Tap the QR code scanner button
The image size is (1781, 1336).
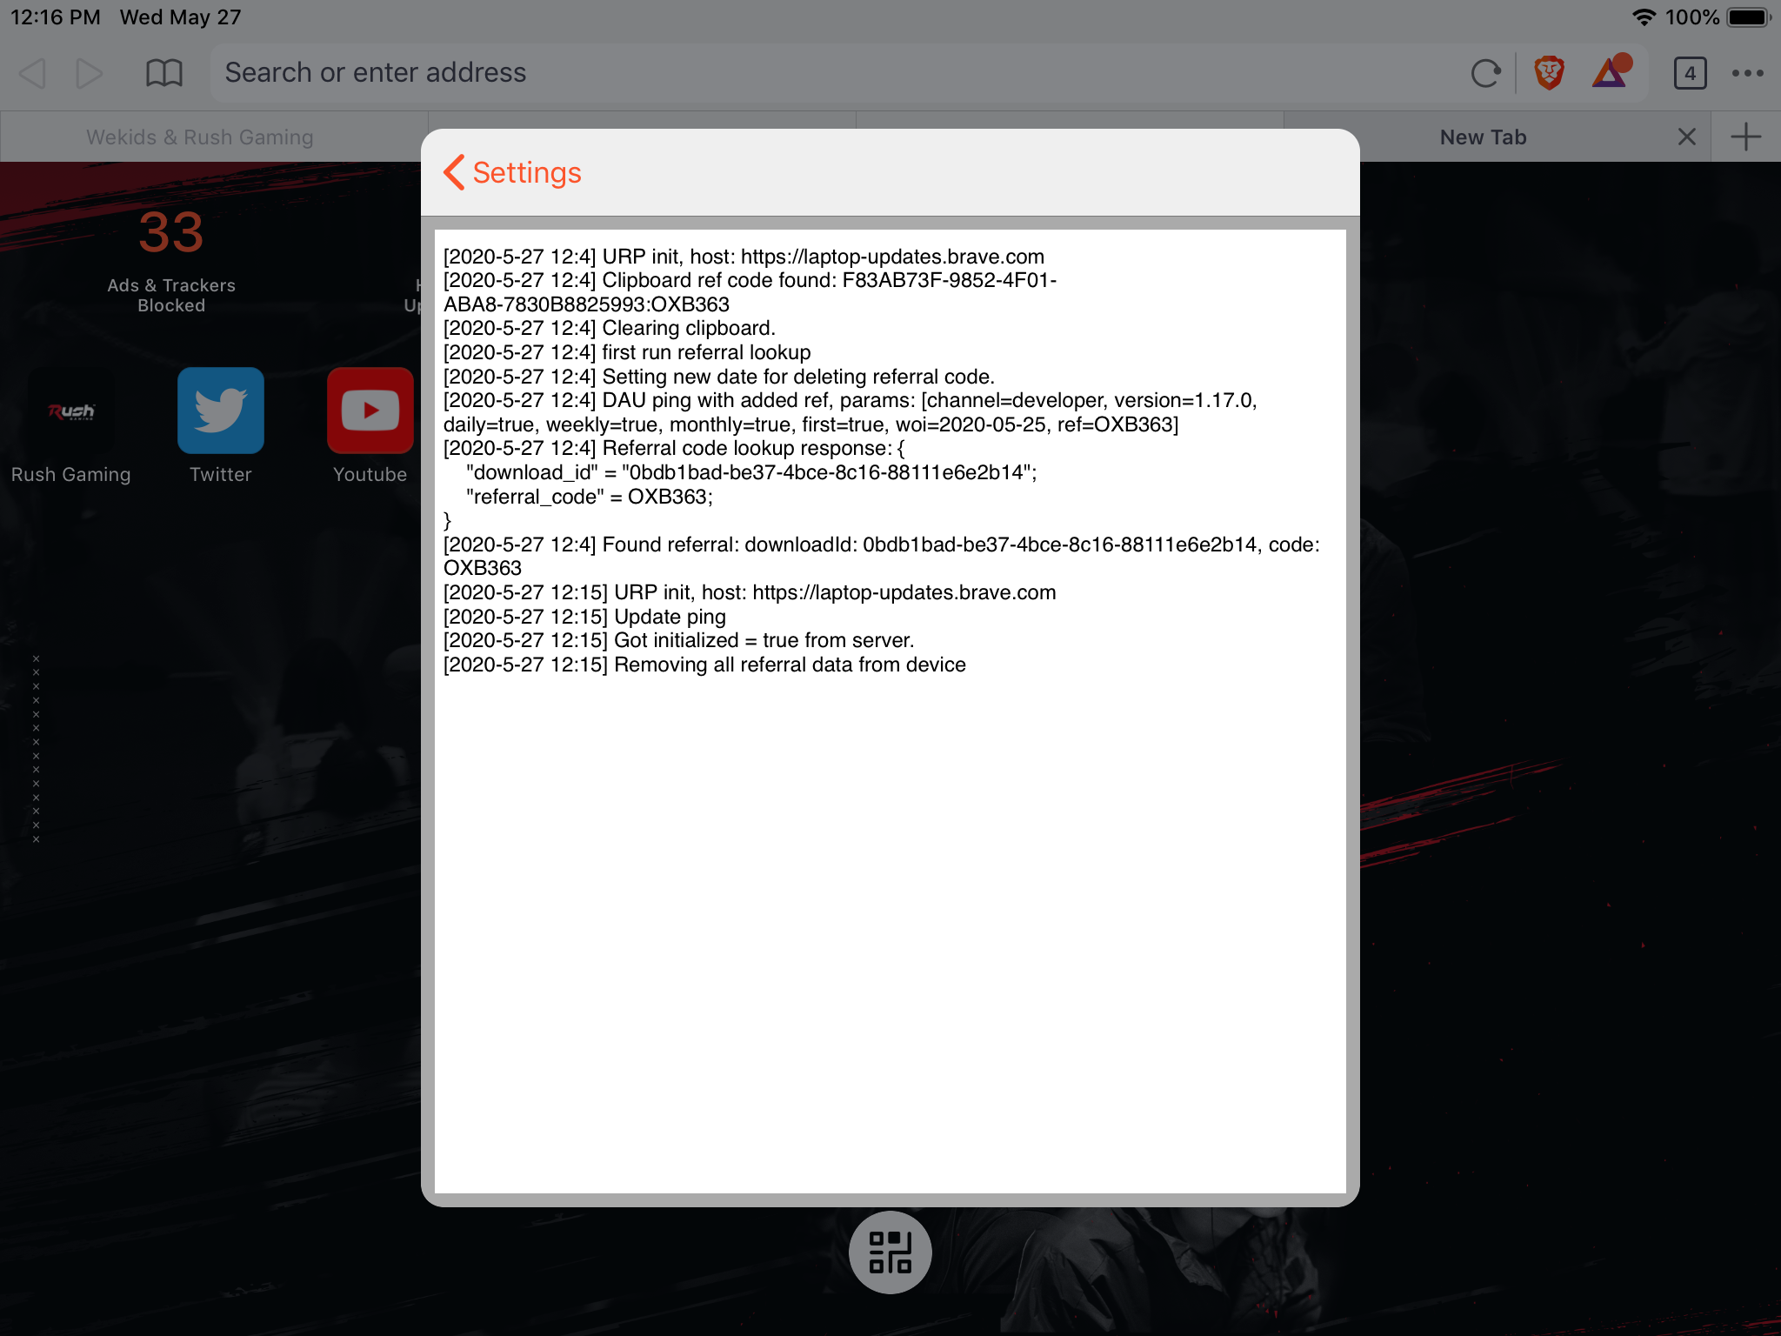tap(890, 1252)
